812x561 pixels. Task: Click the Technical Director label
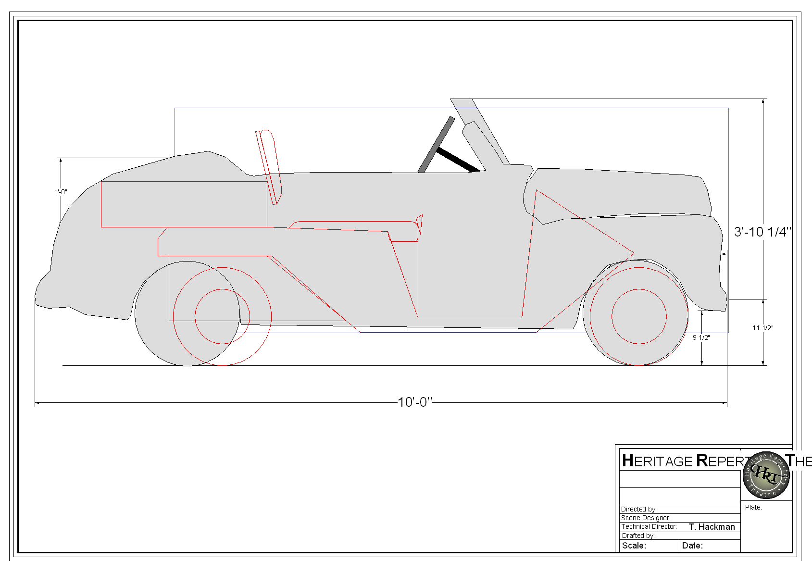point(649,527)
